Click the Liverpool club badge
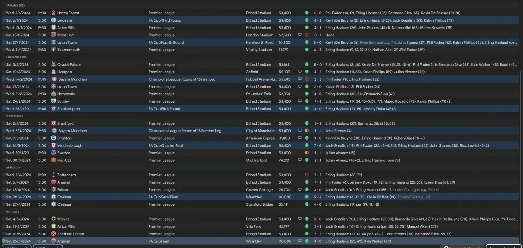Screen dimensions: 523x248 point(54,72)
